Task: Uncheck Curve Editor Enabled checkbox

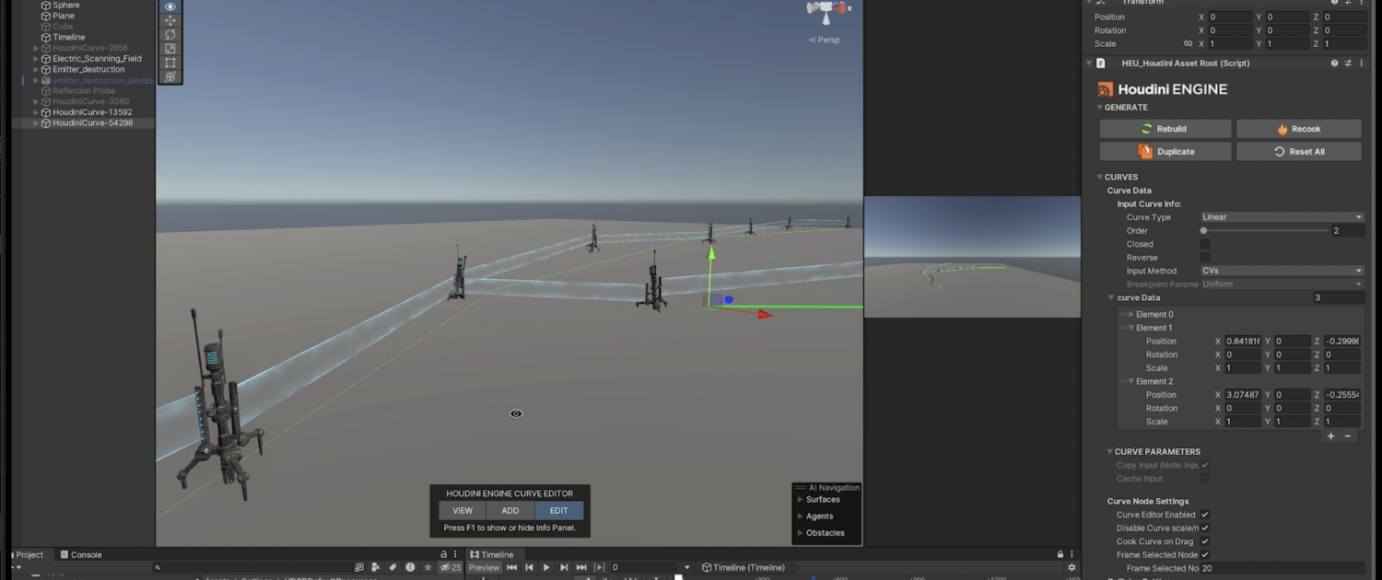Action: 1204,515
